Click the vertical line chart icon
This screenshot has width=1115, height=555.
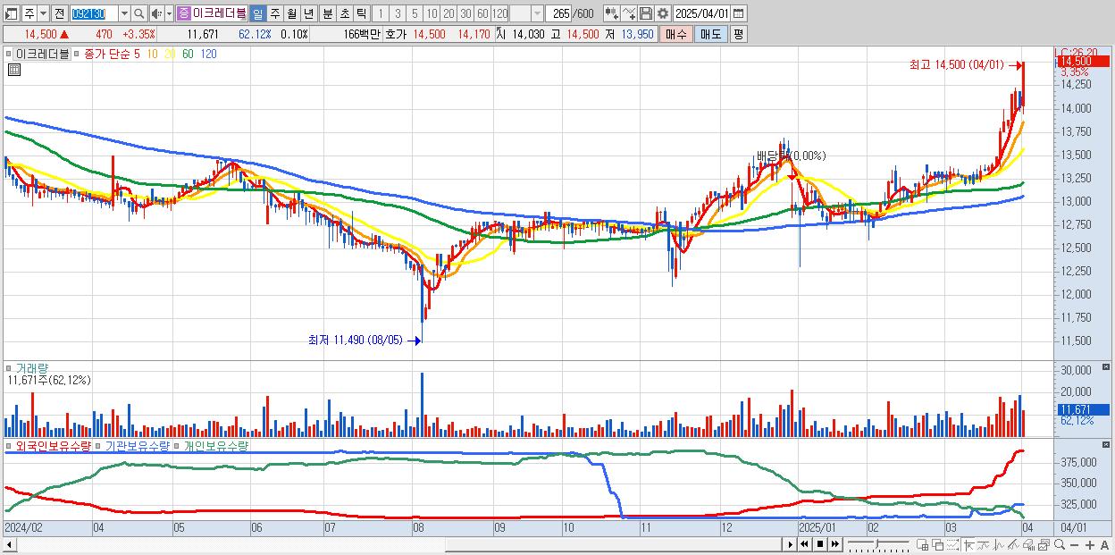(999, 545)
